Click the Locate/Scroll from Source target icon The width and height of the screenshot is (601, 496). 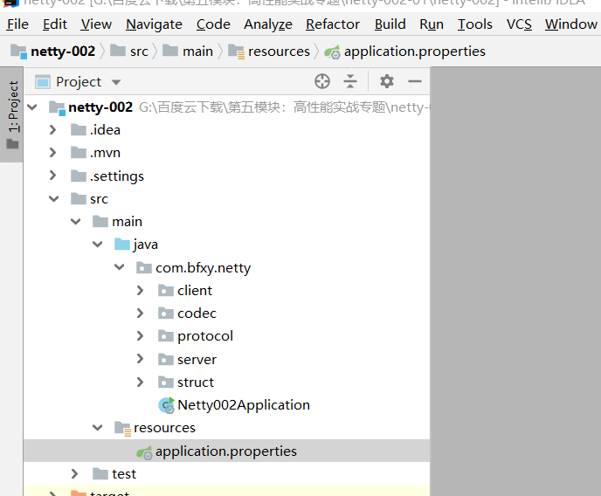point(322,81)
